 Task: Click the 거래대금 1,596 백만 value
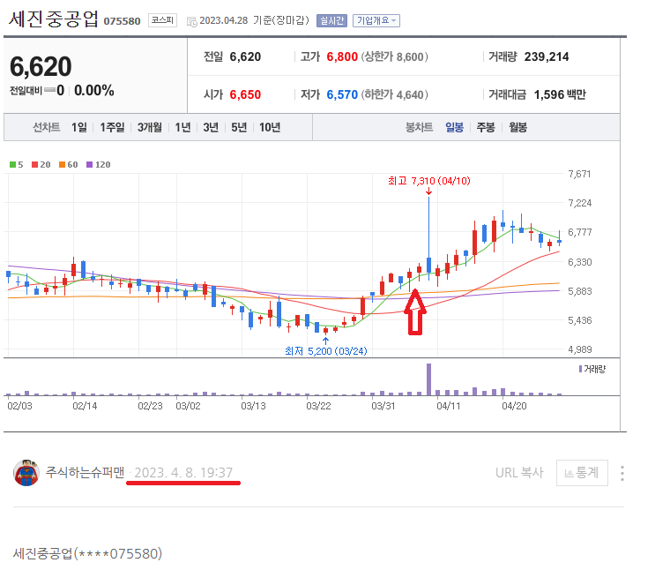pyautogui.click(x=560, y=94)
